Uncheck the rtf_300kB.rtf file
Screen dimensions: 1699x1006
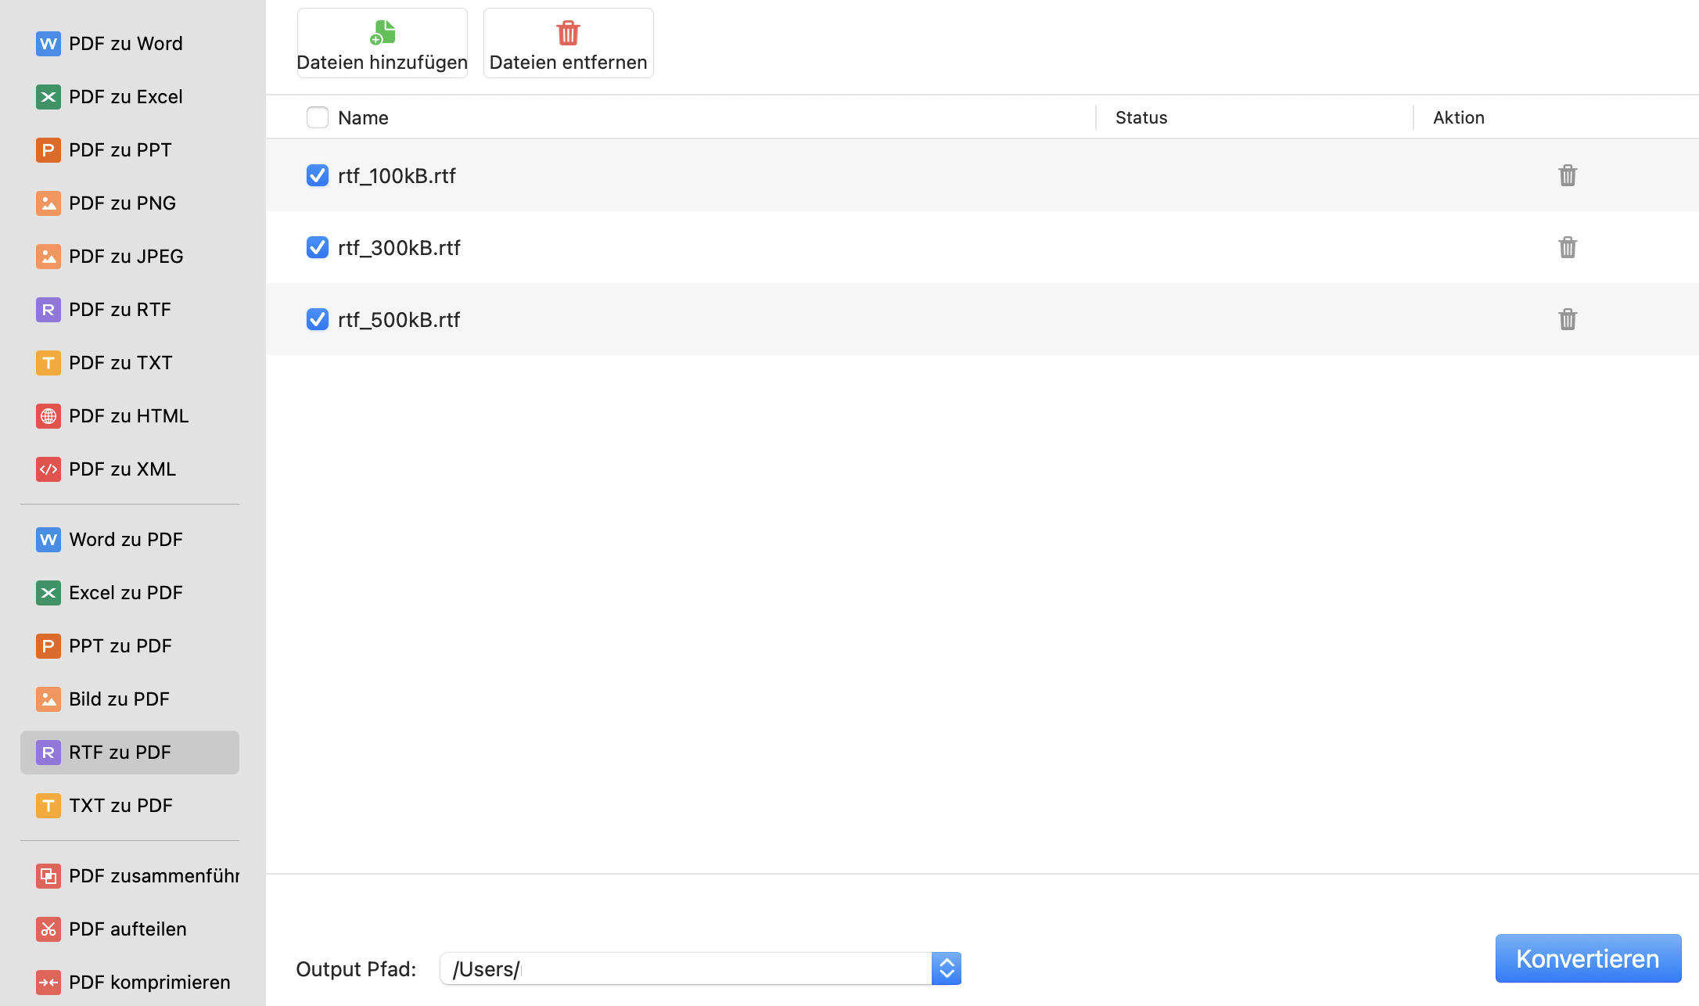[x=317, y=247]
